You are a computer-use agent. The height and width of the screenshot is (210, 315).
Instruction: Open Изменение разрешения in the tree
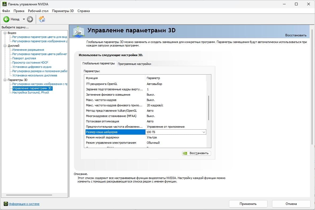pos(28,50)
